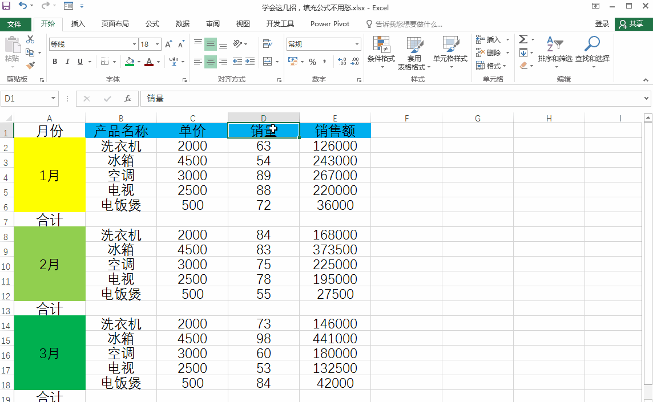Increase decimal places
The height and width of the screenshot is (402, 653).
point(342,62)
